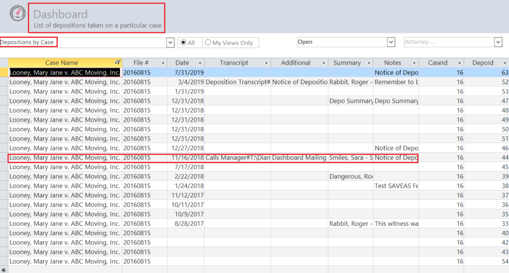Image resolution: width=509 pixels, height=273 pixels.
Task: Click the Depositions by Case view field
Action: 83,42
